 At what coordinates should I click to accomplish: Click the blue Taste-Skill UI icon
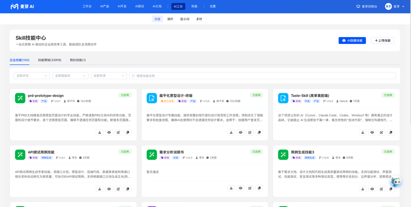(283, 98)
